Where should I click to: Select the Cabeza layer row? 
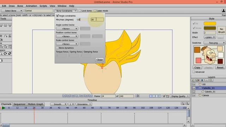[209, 95]
